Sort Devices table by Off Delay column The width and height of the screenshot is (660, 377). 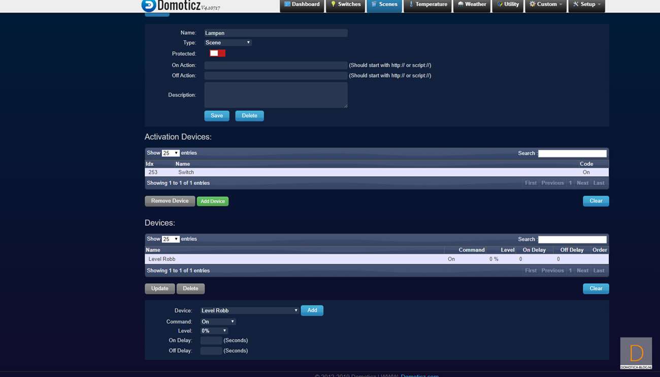[x=572, y=250]
